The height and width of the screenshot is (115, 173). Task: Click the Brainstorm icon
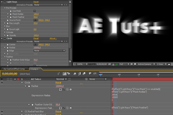tap(90, 74)
